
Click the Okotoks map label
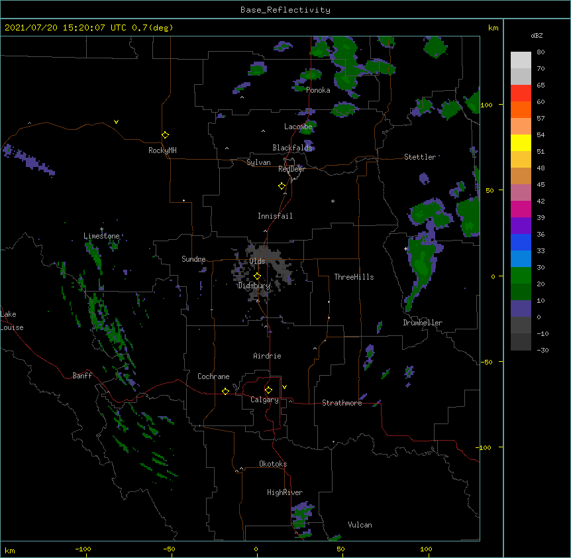click(x=273, y=464)
